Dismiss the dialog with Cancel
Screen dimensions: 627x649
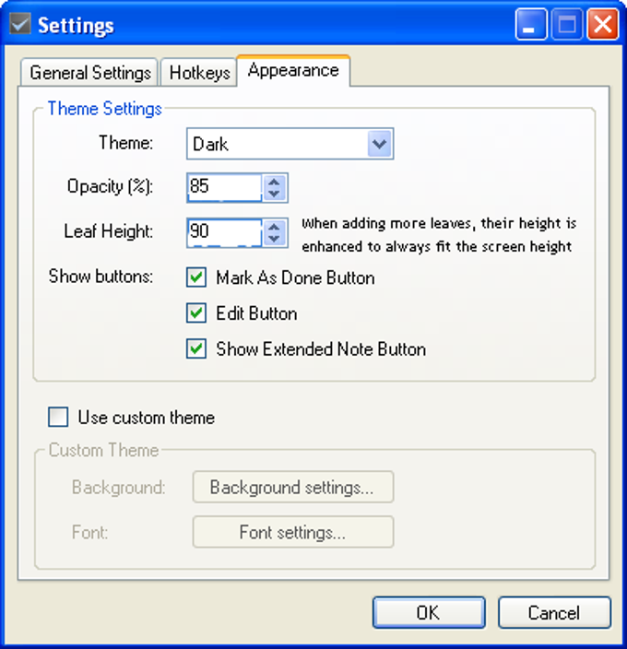(554, 612)
